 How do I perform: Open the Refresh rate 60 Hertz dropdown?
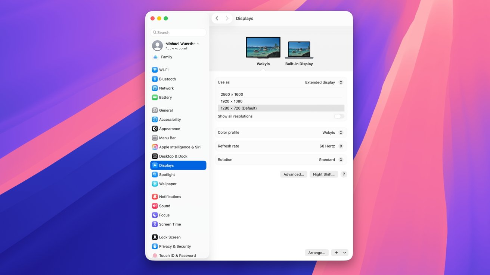331,146
